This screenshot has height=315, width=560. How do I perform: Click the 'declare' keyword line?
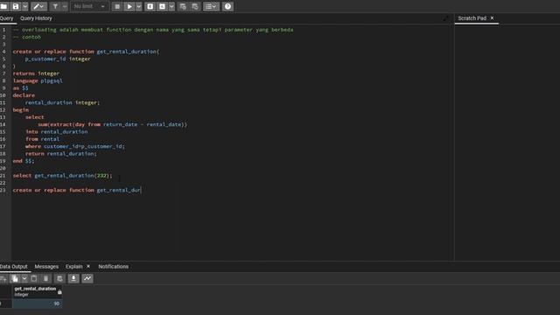coord(24,95)
